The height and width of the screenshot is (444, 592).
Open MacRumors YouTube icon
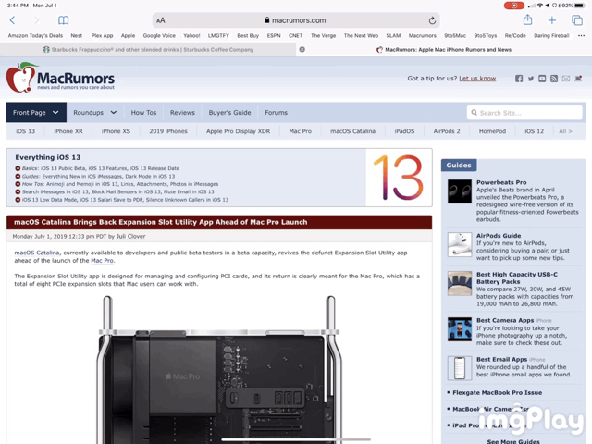point(542,78)
